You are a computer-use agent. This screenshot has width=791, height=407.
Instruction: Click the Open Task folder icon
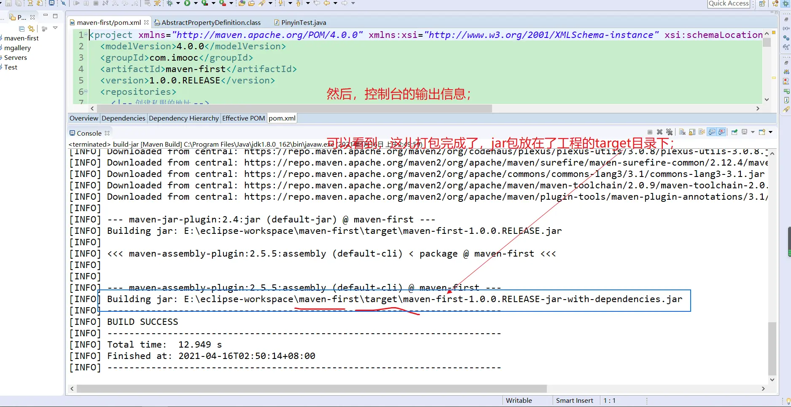[x=251, y=3]
